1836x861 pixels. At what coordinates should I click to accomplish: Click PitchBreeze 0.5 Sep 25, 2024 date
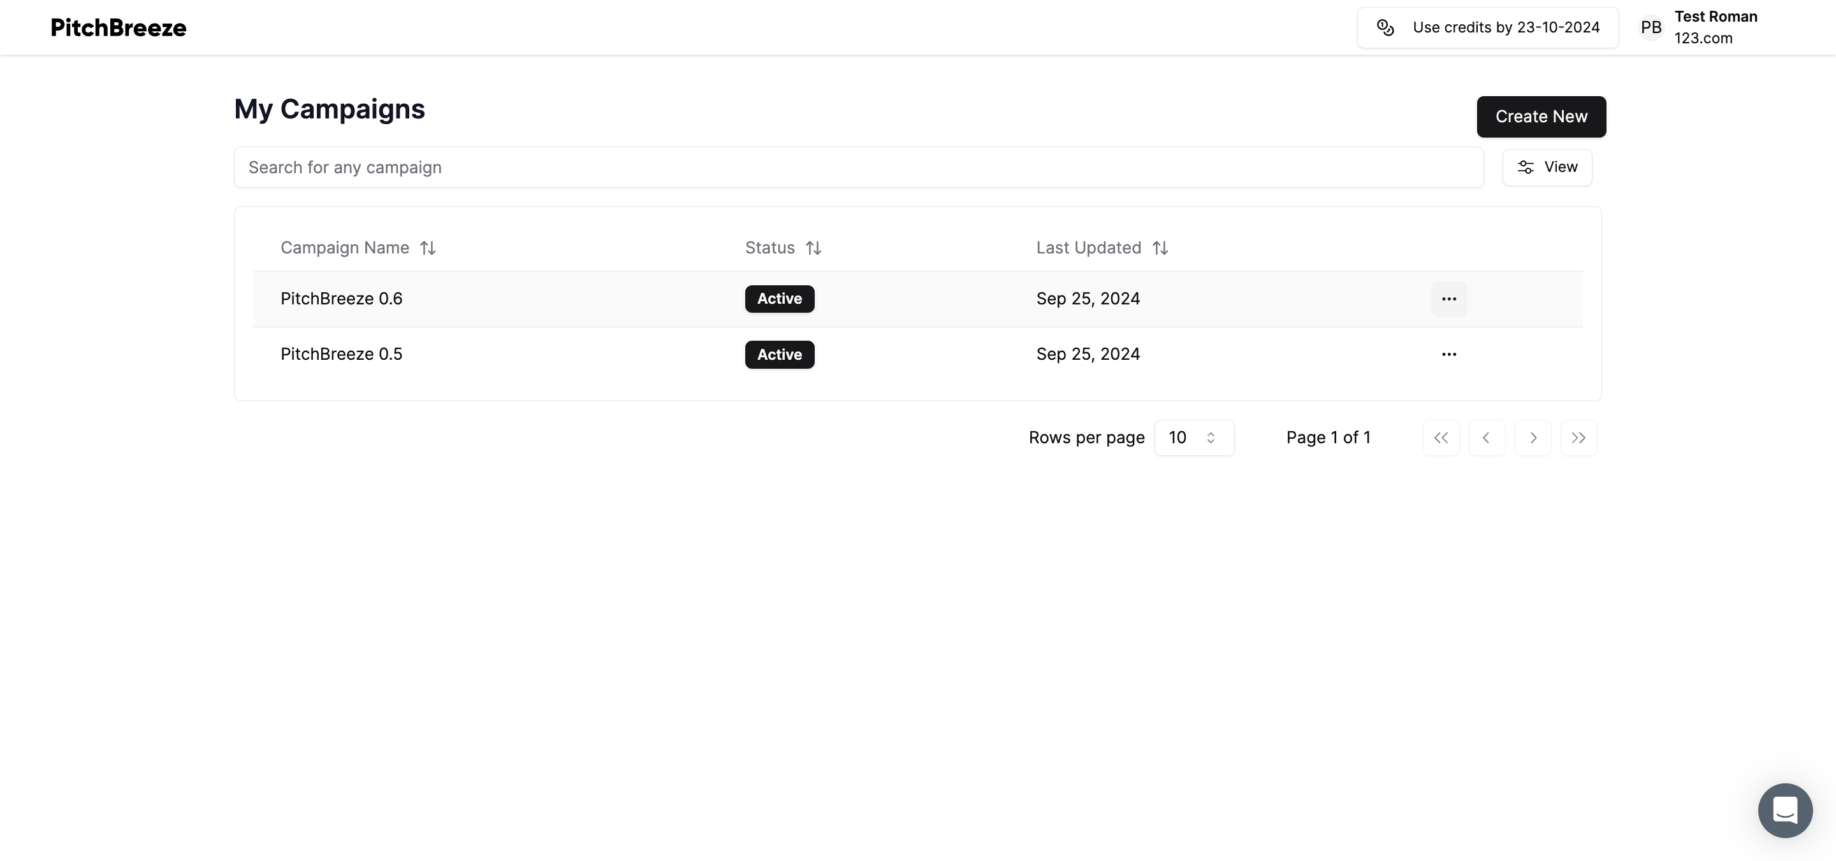pyautogui.click(x=1088, y=355)
